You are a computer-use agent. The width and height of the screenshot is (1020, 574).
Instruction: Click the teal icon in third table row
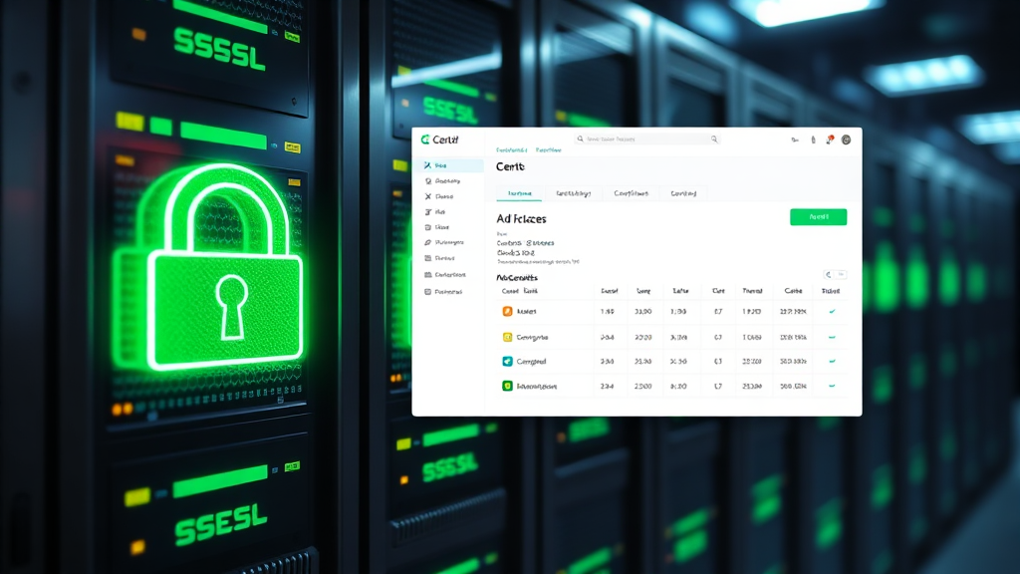tap(507, 362)
